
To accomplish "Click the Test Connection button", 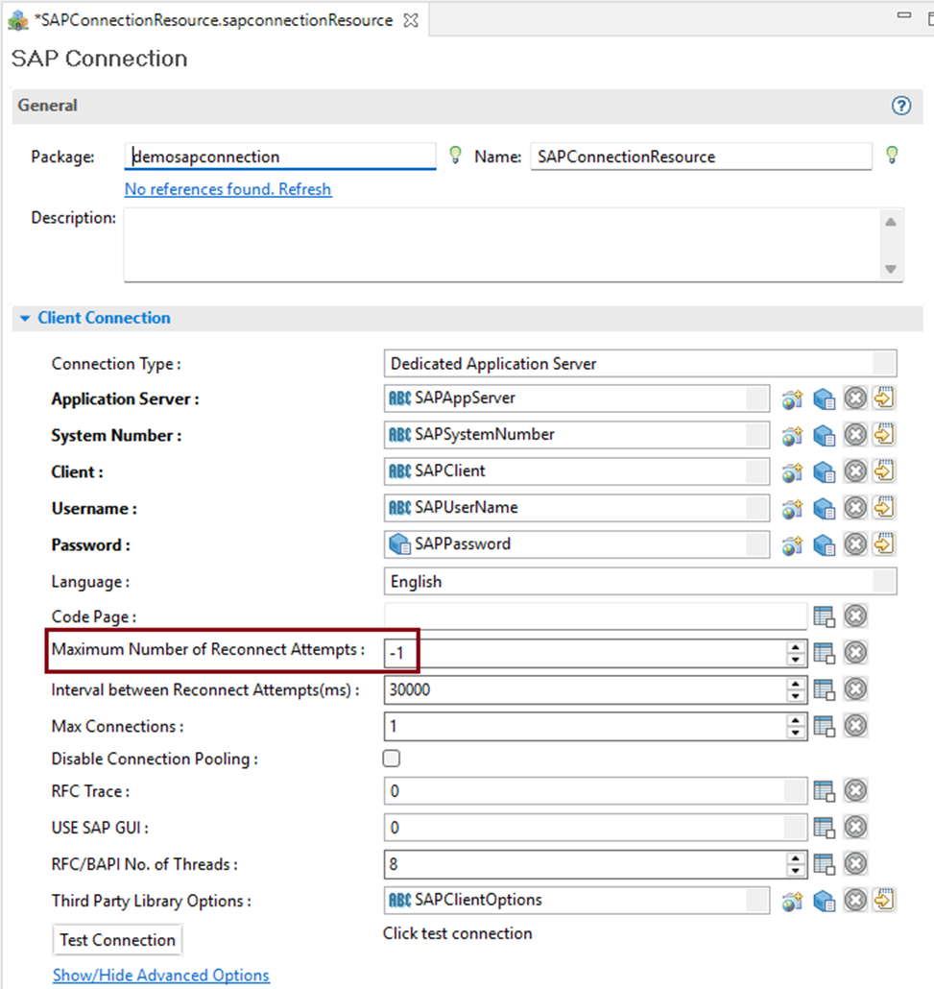I will click(118, 940).
